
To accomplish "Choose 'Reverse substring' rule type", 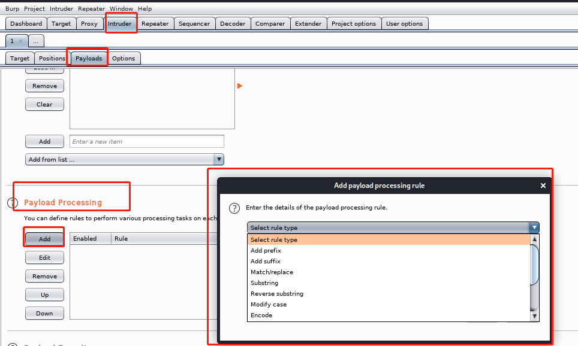I will (389, 294).
